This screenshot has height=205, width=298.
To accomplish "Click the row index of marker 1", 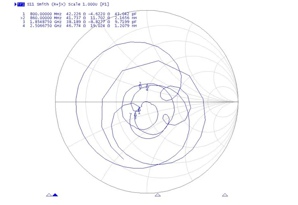I will click(x=24, y=14).
